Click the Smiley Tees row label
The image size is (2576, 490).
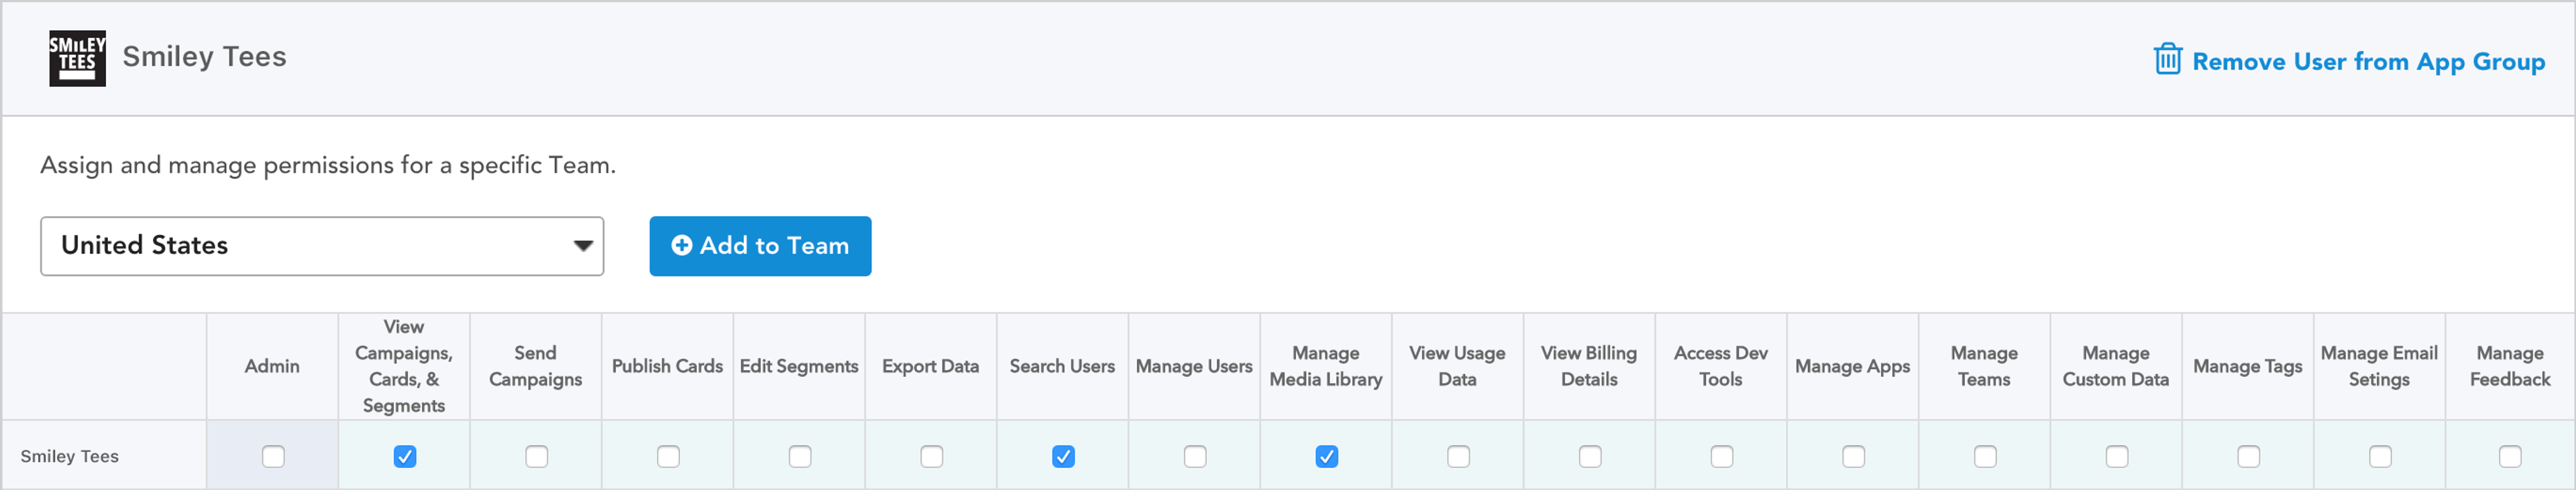click(69, 456)
